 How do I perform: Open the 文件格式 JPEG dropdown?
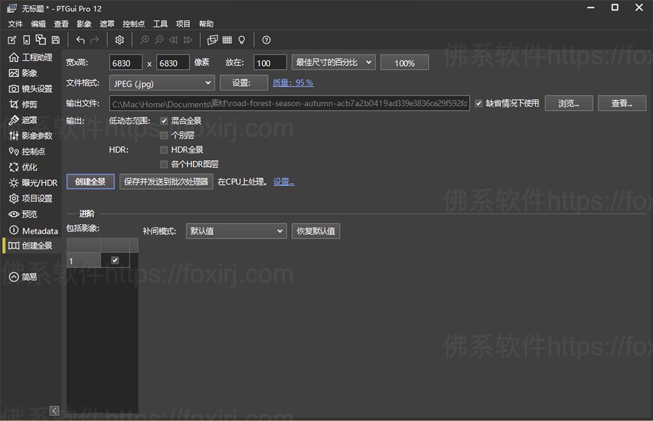point(162,83)
